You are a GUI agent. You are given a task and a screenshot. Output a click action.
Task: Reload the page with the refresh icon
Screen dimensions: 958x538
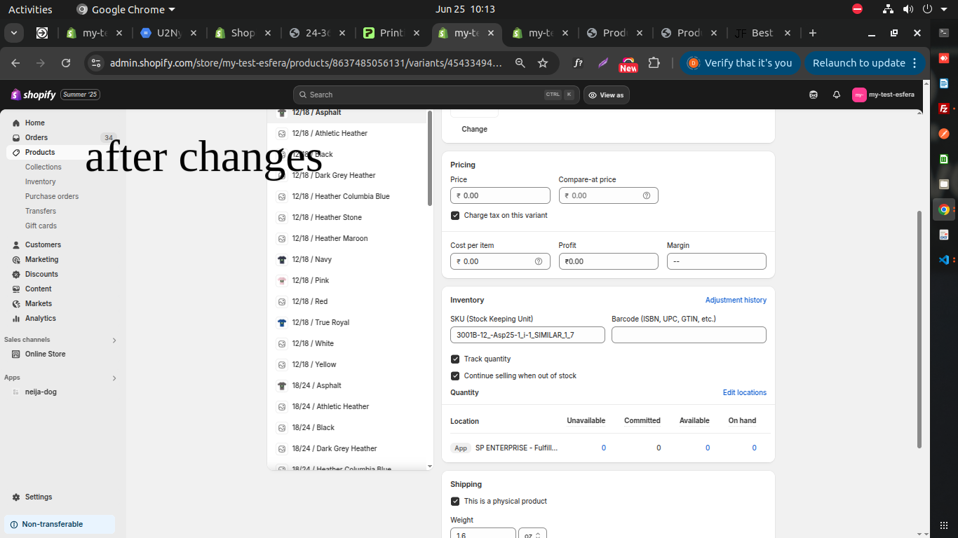66,63
